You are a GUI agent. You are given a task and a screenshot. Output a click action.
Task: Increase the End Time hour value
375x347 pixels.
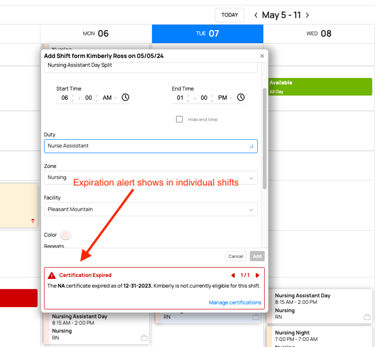coord(188,95)
